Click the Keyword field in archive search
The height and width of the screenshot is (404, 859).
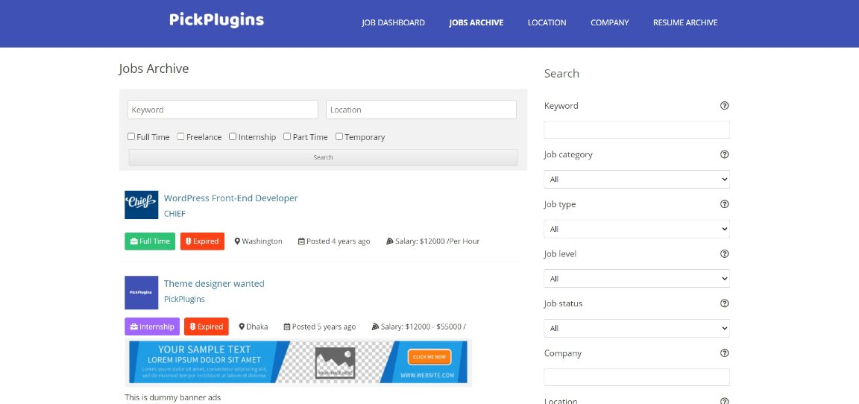[223, 110]
